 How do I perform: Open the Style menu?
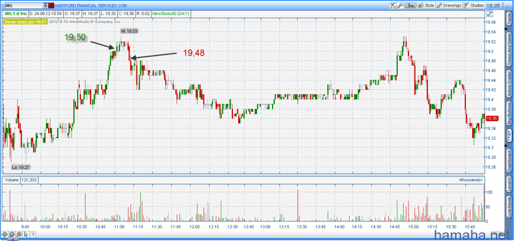426,5
